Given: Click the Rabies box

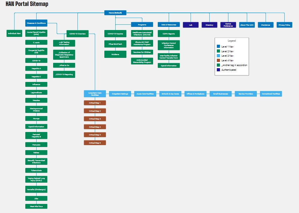Looking at the screenshot, I should point(36,153).
